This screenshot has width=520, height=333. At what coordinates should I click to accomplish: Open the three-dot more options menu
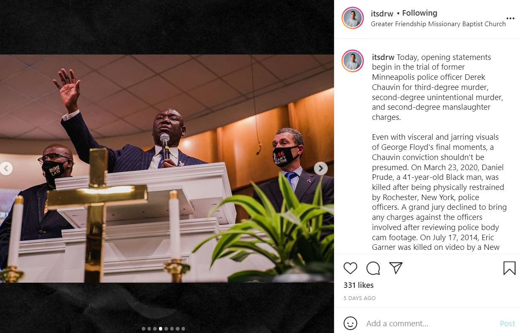coord(510,19)
